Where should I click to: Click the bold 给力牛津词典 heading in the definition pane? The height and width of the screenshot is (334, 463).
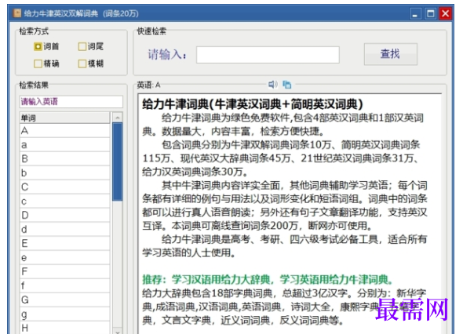(x=253, y=103)
